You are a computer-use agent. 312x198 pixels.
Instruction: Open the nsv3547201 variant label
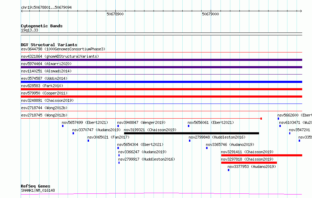299,130
